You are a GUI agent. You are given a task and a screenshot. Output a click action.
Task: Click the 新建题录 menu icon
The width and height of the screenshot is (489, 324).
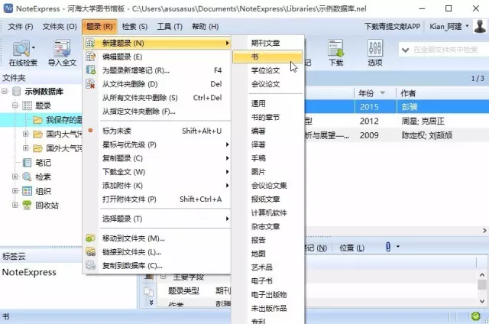(x=90, y=43)
